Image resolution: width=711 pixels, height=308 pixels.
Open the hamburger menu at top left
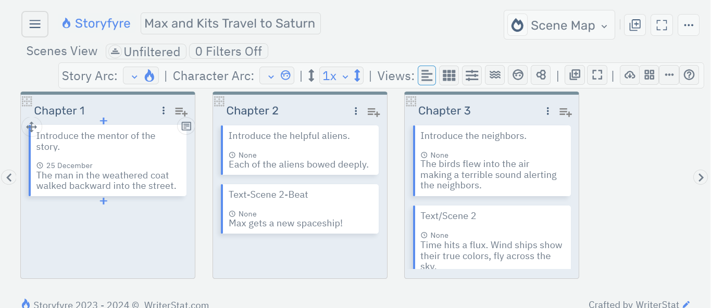pyautogui.click(x=34, y=23)
